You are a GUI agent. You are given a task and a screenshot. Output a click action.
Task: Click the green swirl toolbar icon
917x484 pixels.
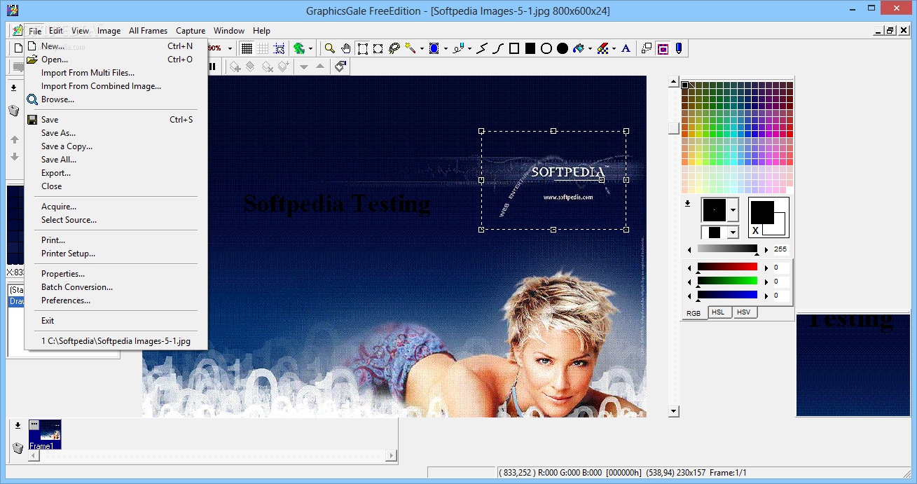click(x=299, y=48)
